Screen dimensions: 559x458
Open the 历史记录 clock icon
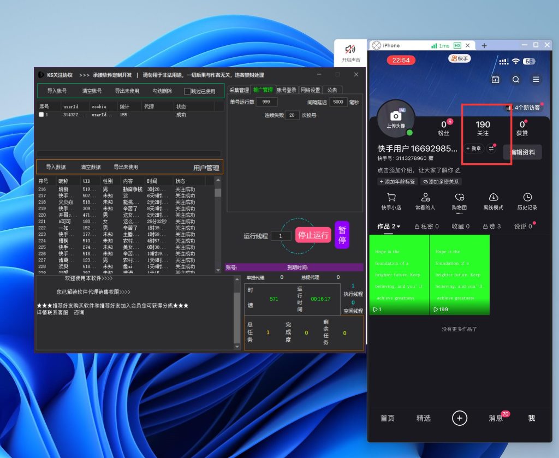pyautogui.click(x=527, y=198)
